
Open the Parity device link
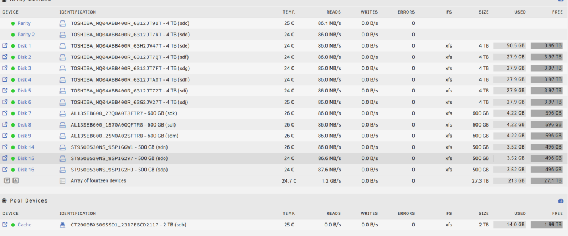coord(24,23)
